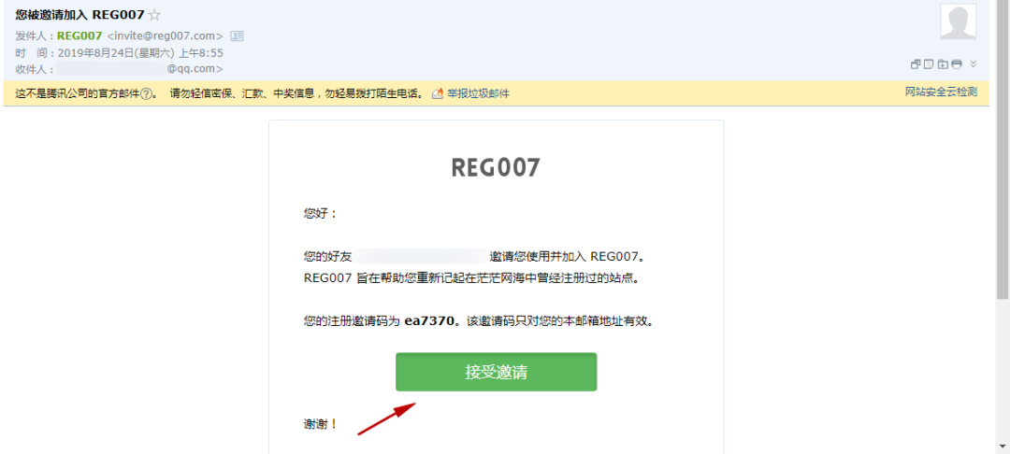This screenshot has height=454, width=1010.
Task: Click the REG007 heading in email body
Action: point(496,167)
